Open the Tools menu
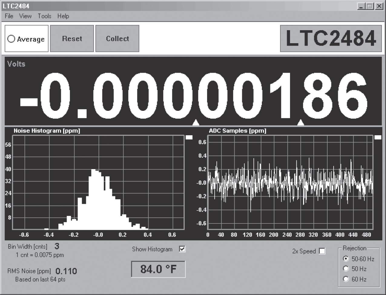 point(45,16)
